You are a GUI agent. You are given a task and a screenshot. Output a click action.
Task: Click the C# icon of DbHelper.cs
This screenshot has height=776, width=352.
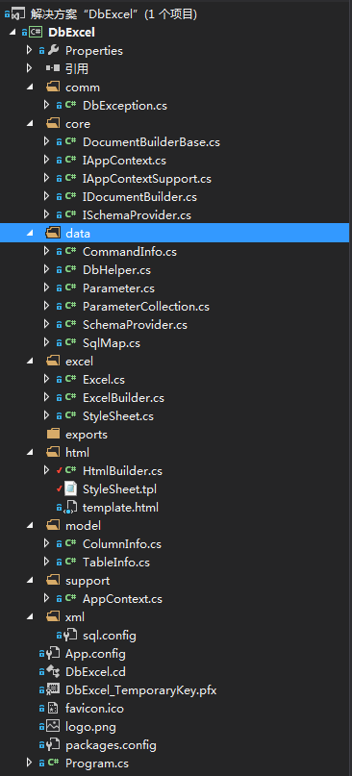pyautogui.click(x=71, y=269)
